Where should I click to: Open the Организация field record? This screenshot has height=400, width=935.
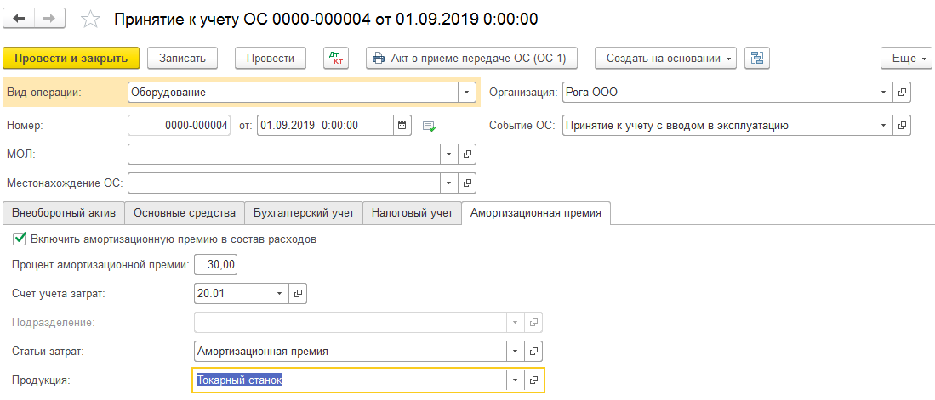coord(903,92)
